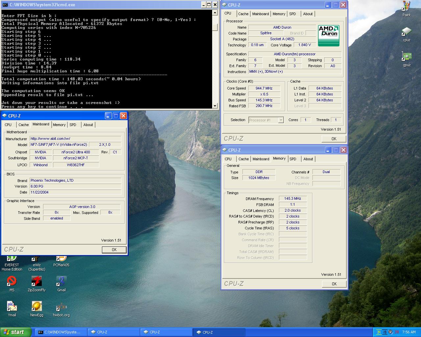Open the Gmail desktop shortcut

[x=61, y=284]
